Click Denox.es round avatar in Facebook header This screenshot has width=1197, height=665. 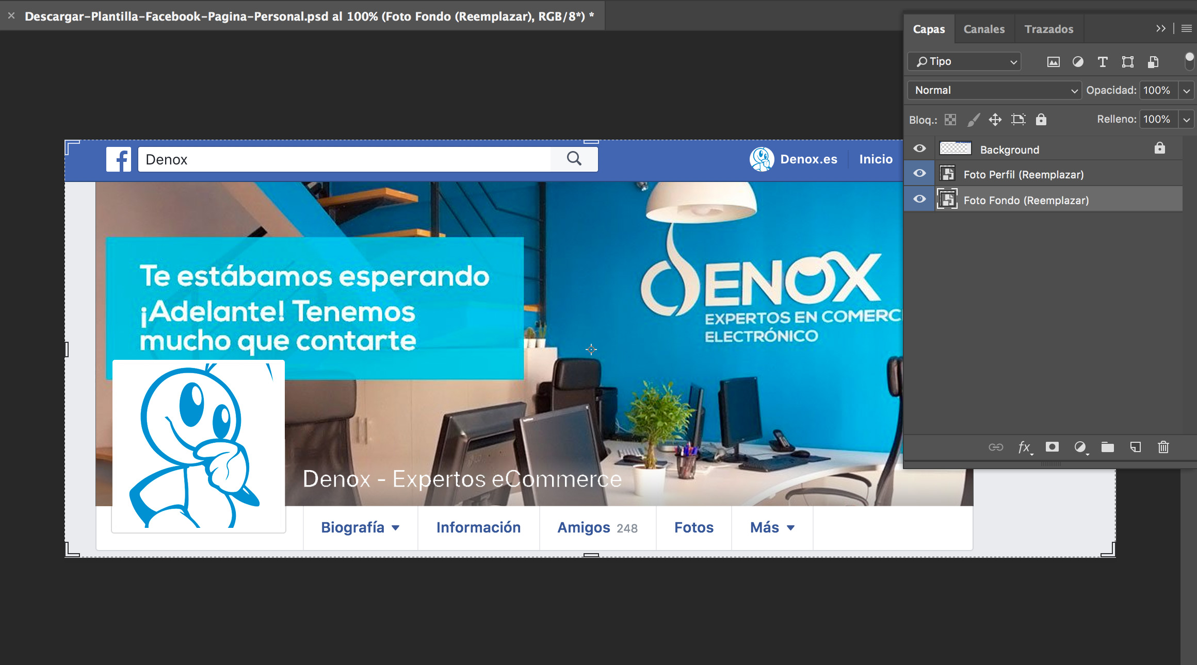pyautogui.click(x=762, y=159)
